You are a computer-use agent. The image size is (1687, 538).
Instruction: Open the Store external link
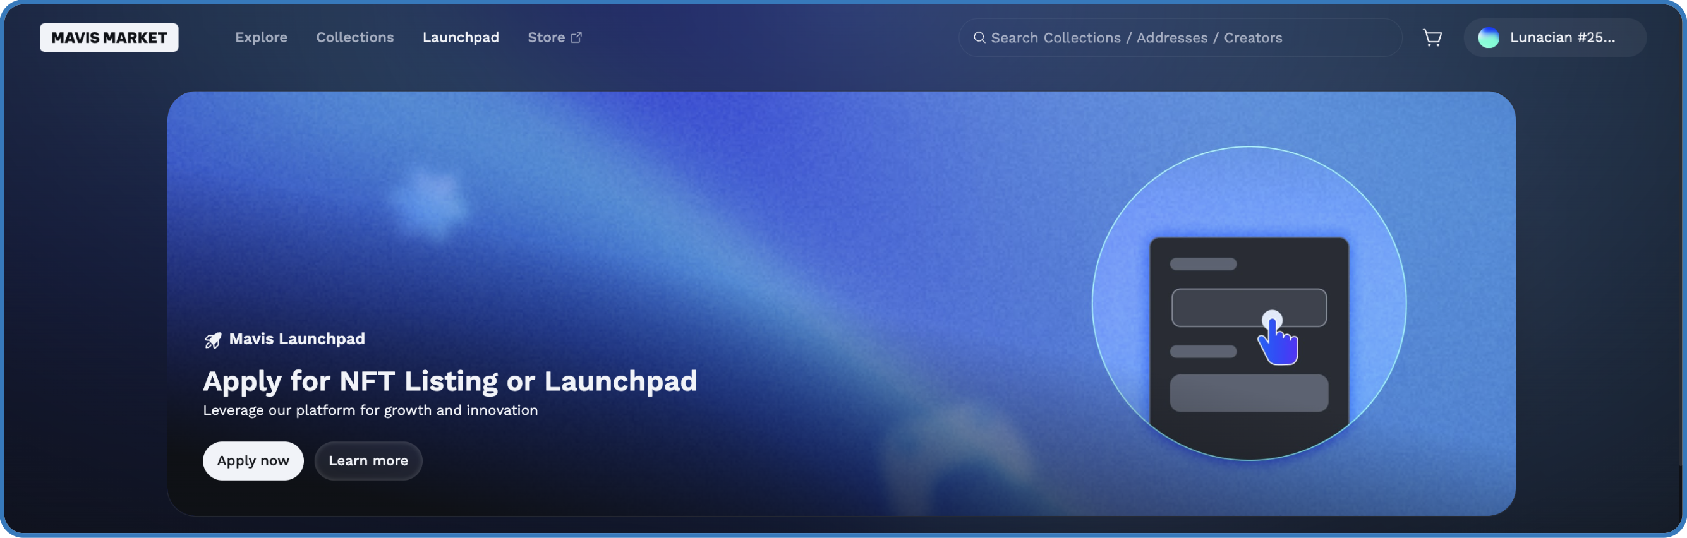tap(555, 37)
